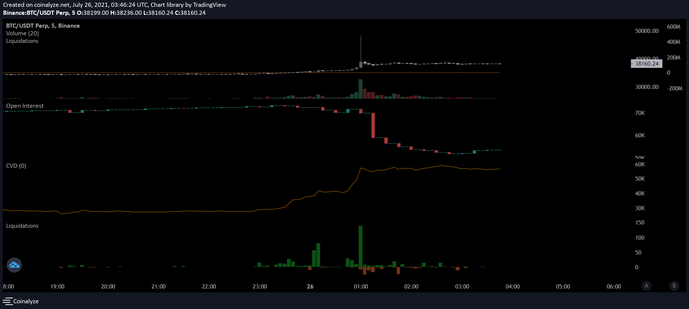Viewport: 689px width, 309px height.
Task: Click the 03:00 time axis label
Action: pos(462,287)
